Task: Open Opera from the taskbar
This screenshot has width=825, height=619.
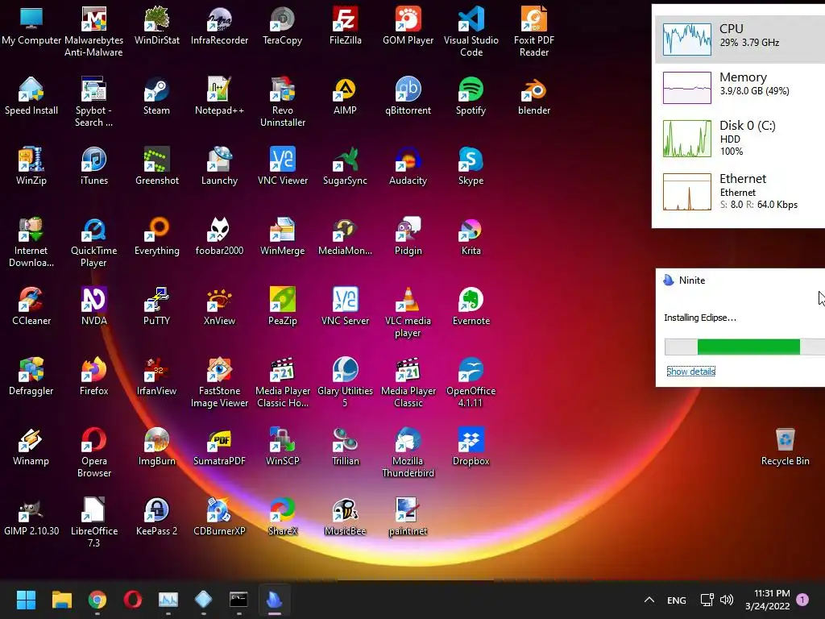Action: coord(133,600)
